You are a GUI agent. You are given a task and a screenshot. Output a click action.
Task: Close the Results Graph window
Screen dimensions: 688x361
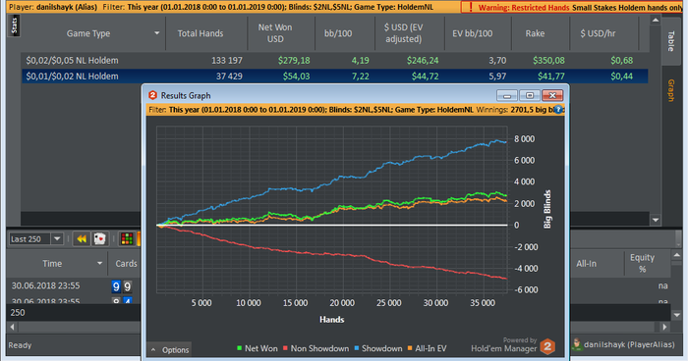coord(552,95)
